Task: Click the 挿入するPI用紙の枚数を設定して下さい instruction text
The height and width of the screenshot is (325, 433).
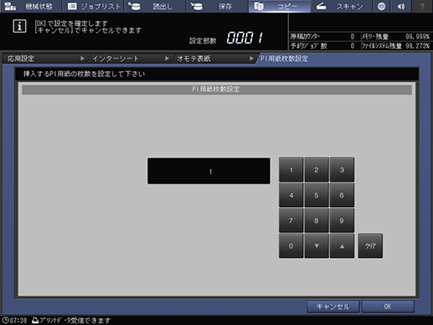Action: [x=84, y=74]
